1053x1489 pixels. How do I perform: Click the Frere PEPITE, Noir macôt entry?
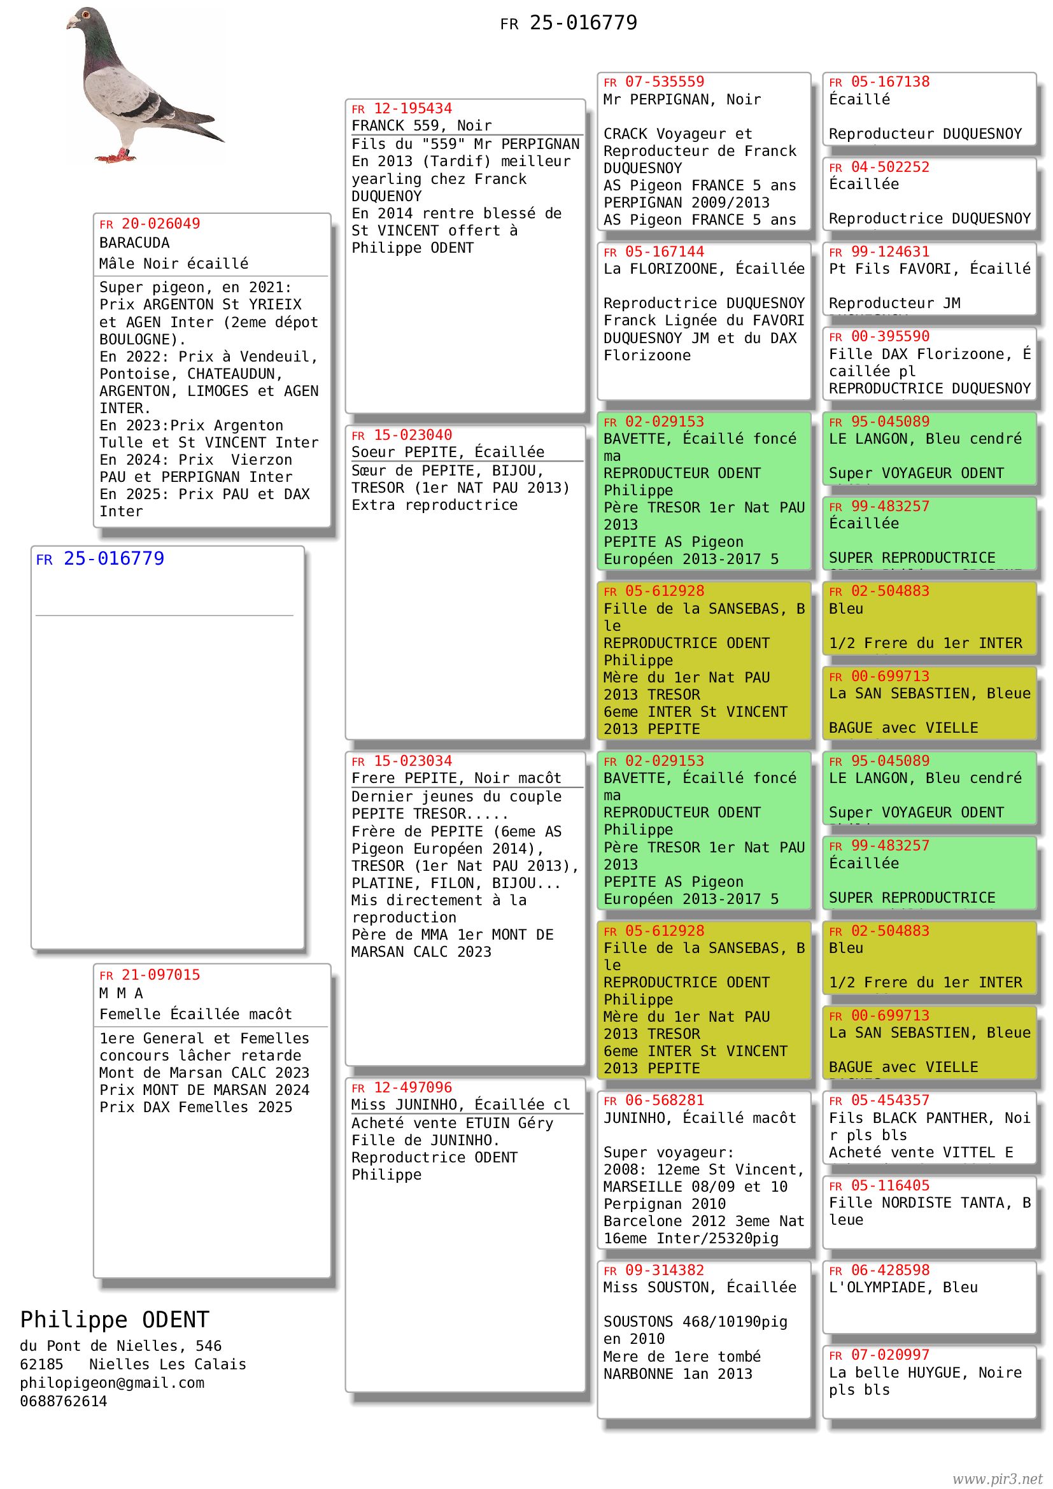tap(456, 777)
